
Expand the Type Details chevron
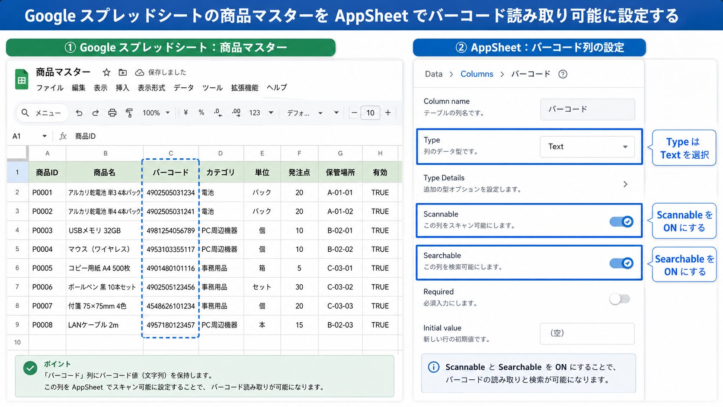pyautogui.click(x=625, y=184)
